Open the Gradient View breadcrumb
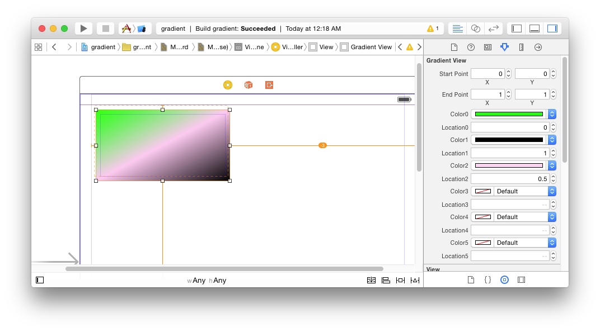This screenshot has height=332, width=600. click(366, 47)
